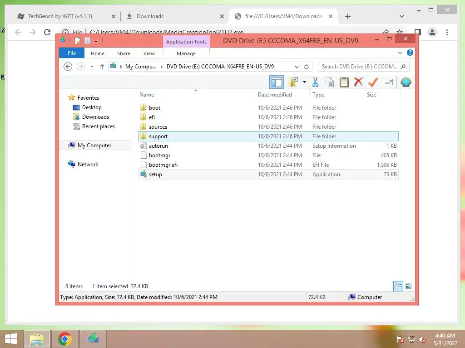The image size is (465, 348).
Task: Switch to the Downloads Chrome tab
Action: pyautogui.click(x=150, y=16)
